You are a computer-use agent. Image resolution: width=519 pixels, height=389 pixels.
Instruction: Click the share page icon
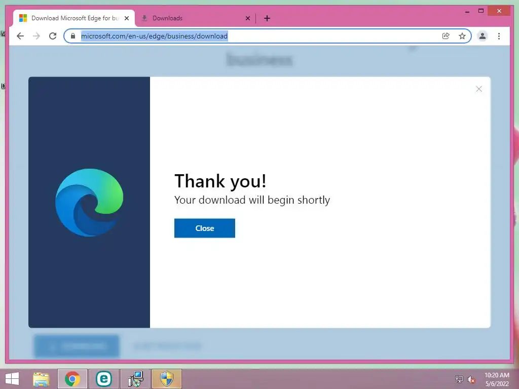pyautogui.click(x=446, y=36)
